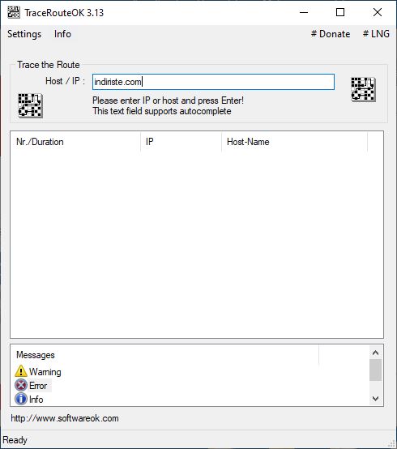The height and width of the screenshot is (449, 397).
Task: Open the # LNG language menu
Action: 376,34
